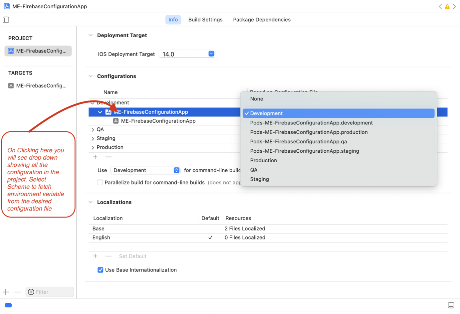Expand the Staging configuration row
The image size is (460, 314).
(93, 139)
